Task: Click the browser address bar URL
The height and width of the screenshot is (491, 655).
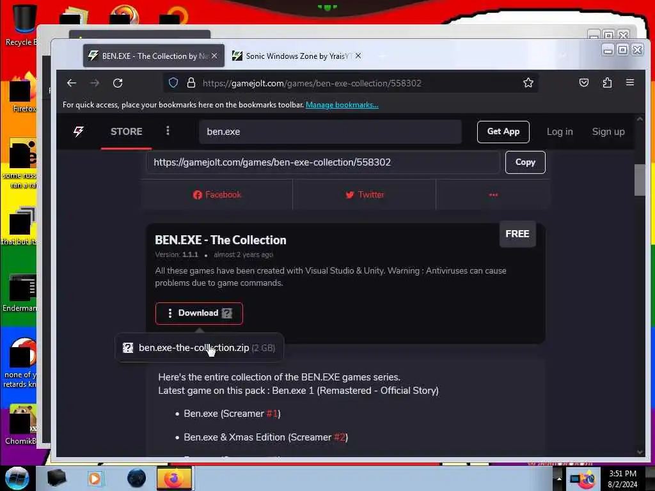Action: coord(312,83)
